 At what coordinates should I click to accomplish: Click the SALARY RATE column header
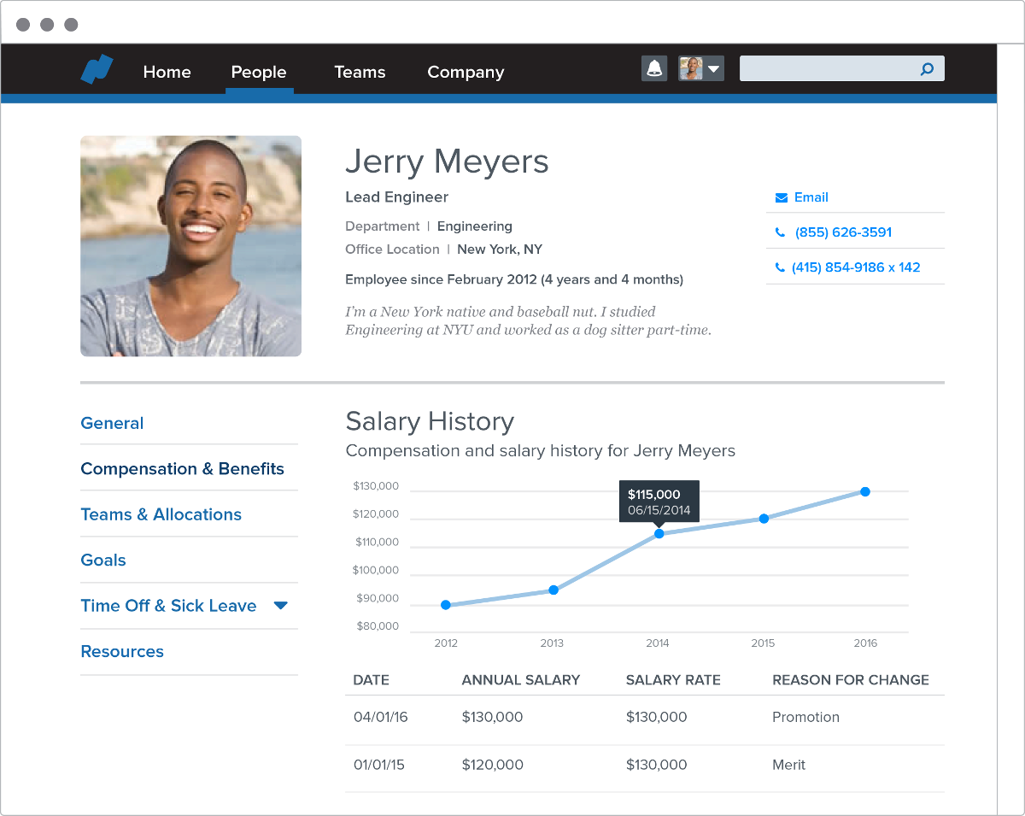tap(673, 680)
